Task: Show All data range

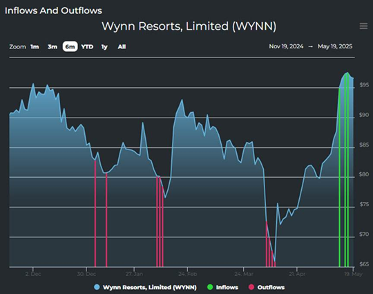Action: click(122, 47)
